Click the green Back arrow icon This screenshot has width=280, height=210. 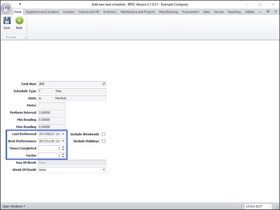coord(19,21)
